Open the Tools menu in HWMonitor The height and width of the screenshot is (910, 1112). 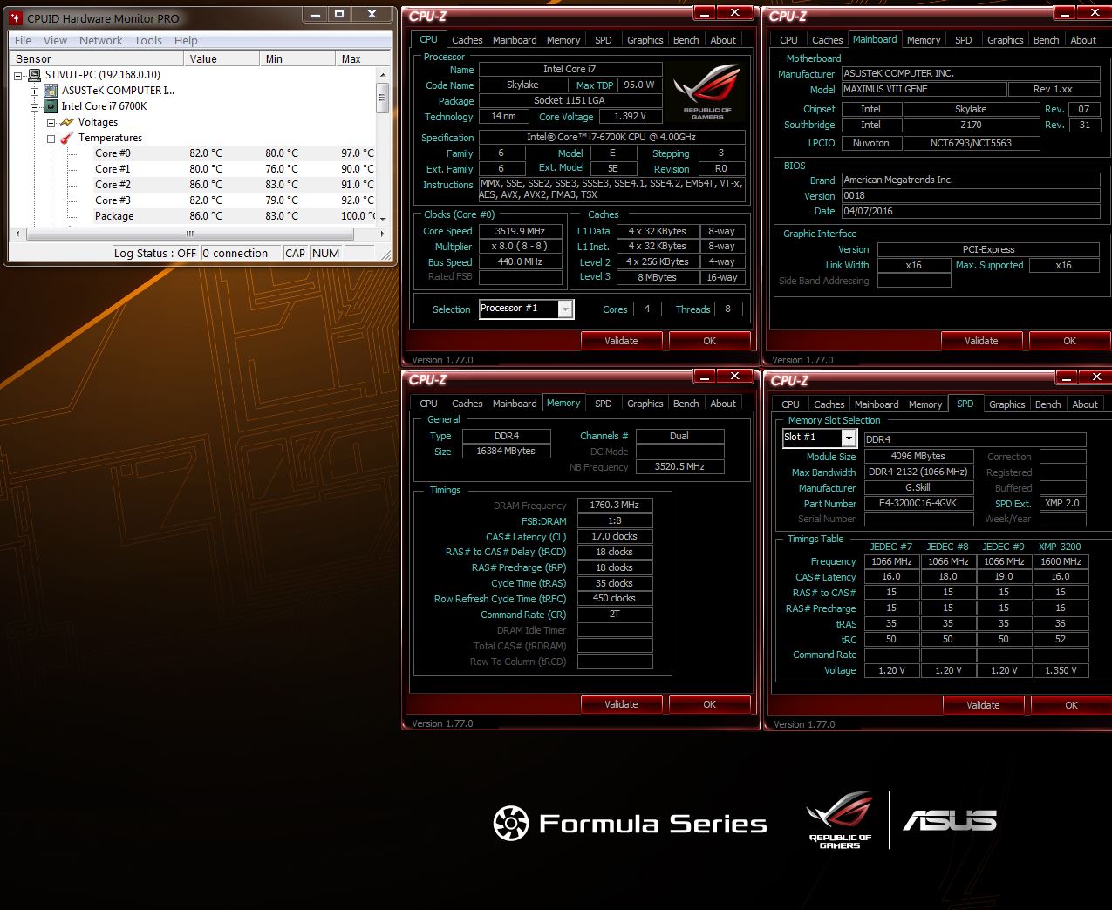148,40
